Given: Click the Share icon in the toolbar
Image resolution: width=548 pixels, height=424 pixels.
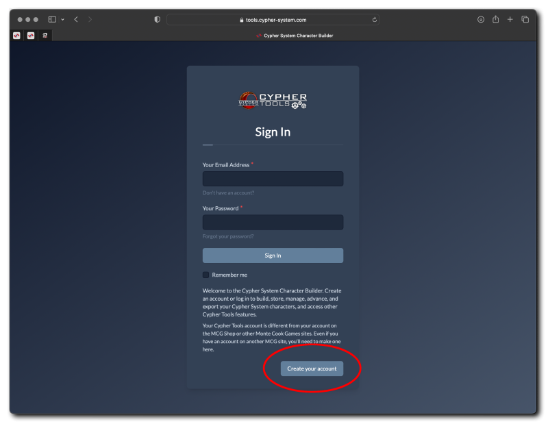Looking at the screenshot, I should [x=495, y=19].
